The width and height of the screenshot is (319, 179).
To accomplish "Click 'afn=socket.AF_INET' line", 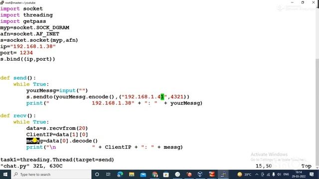I will click(30, 34).
